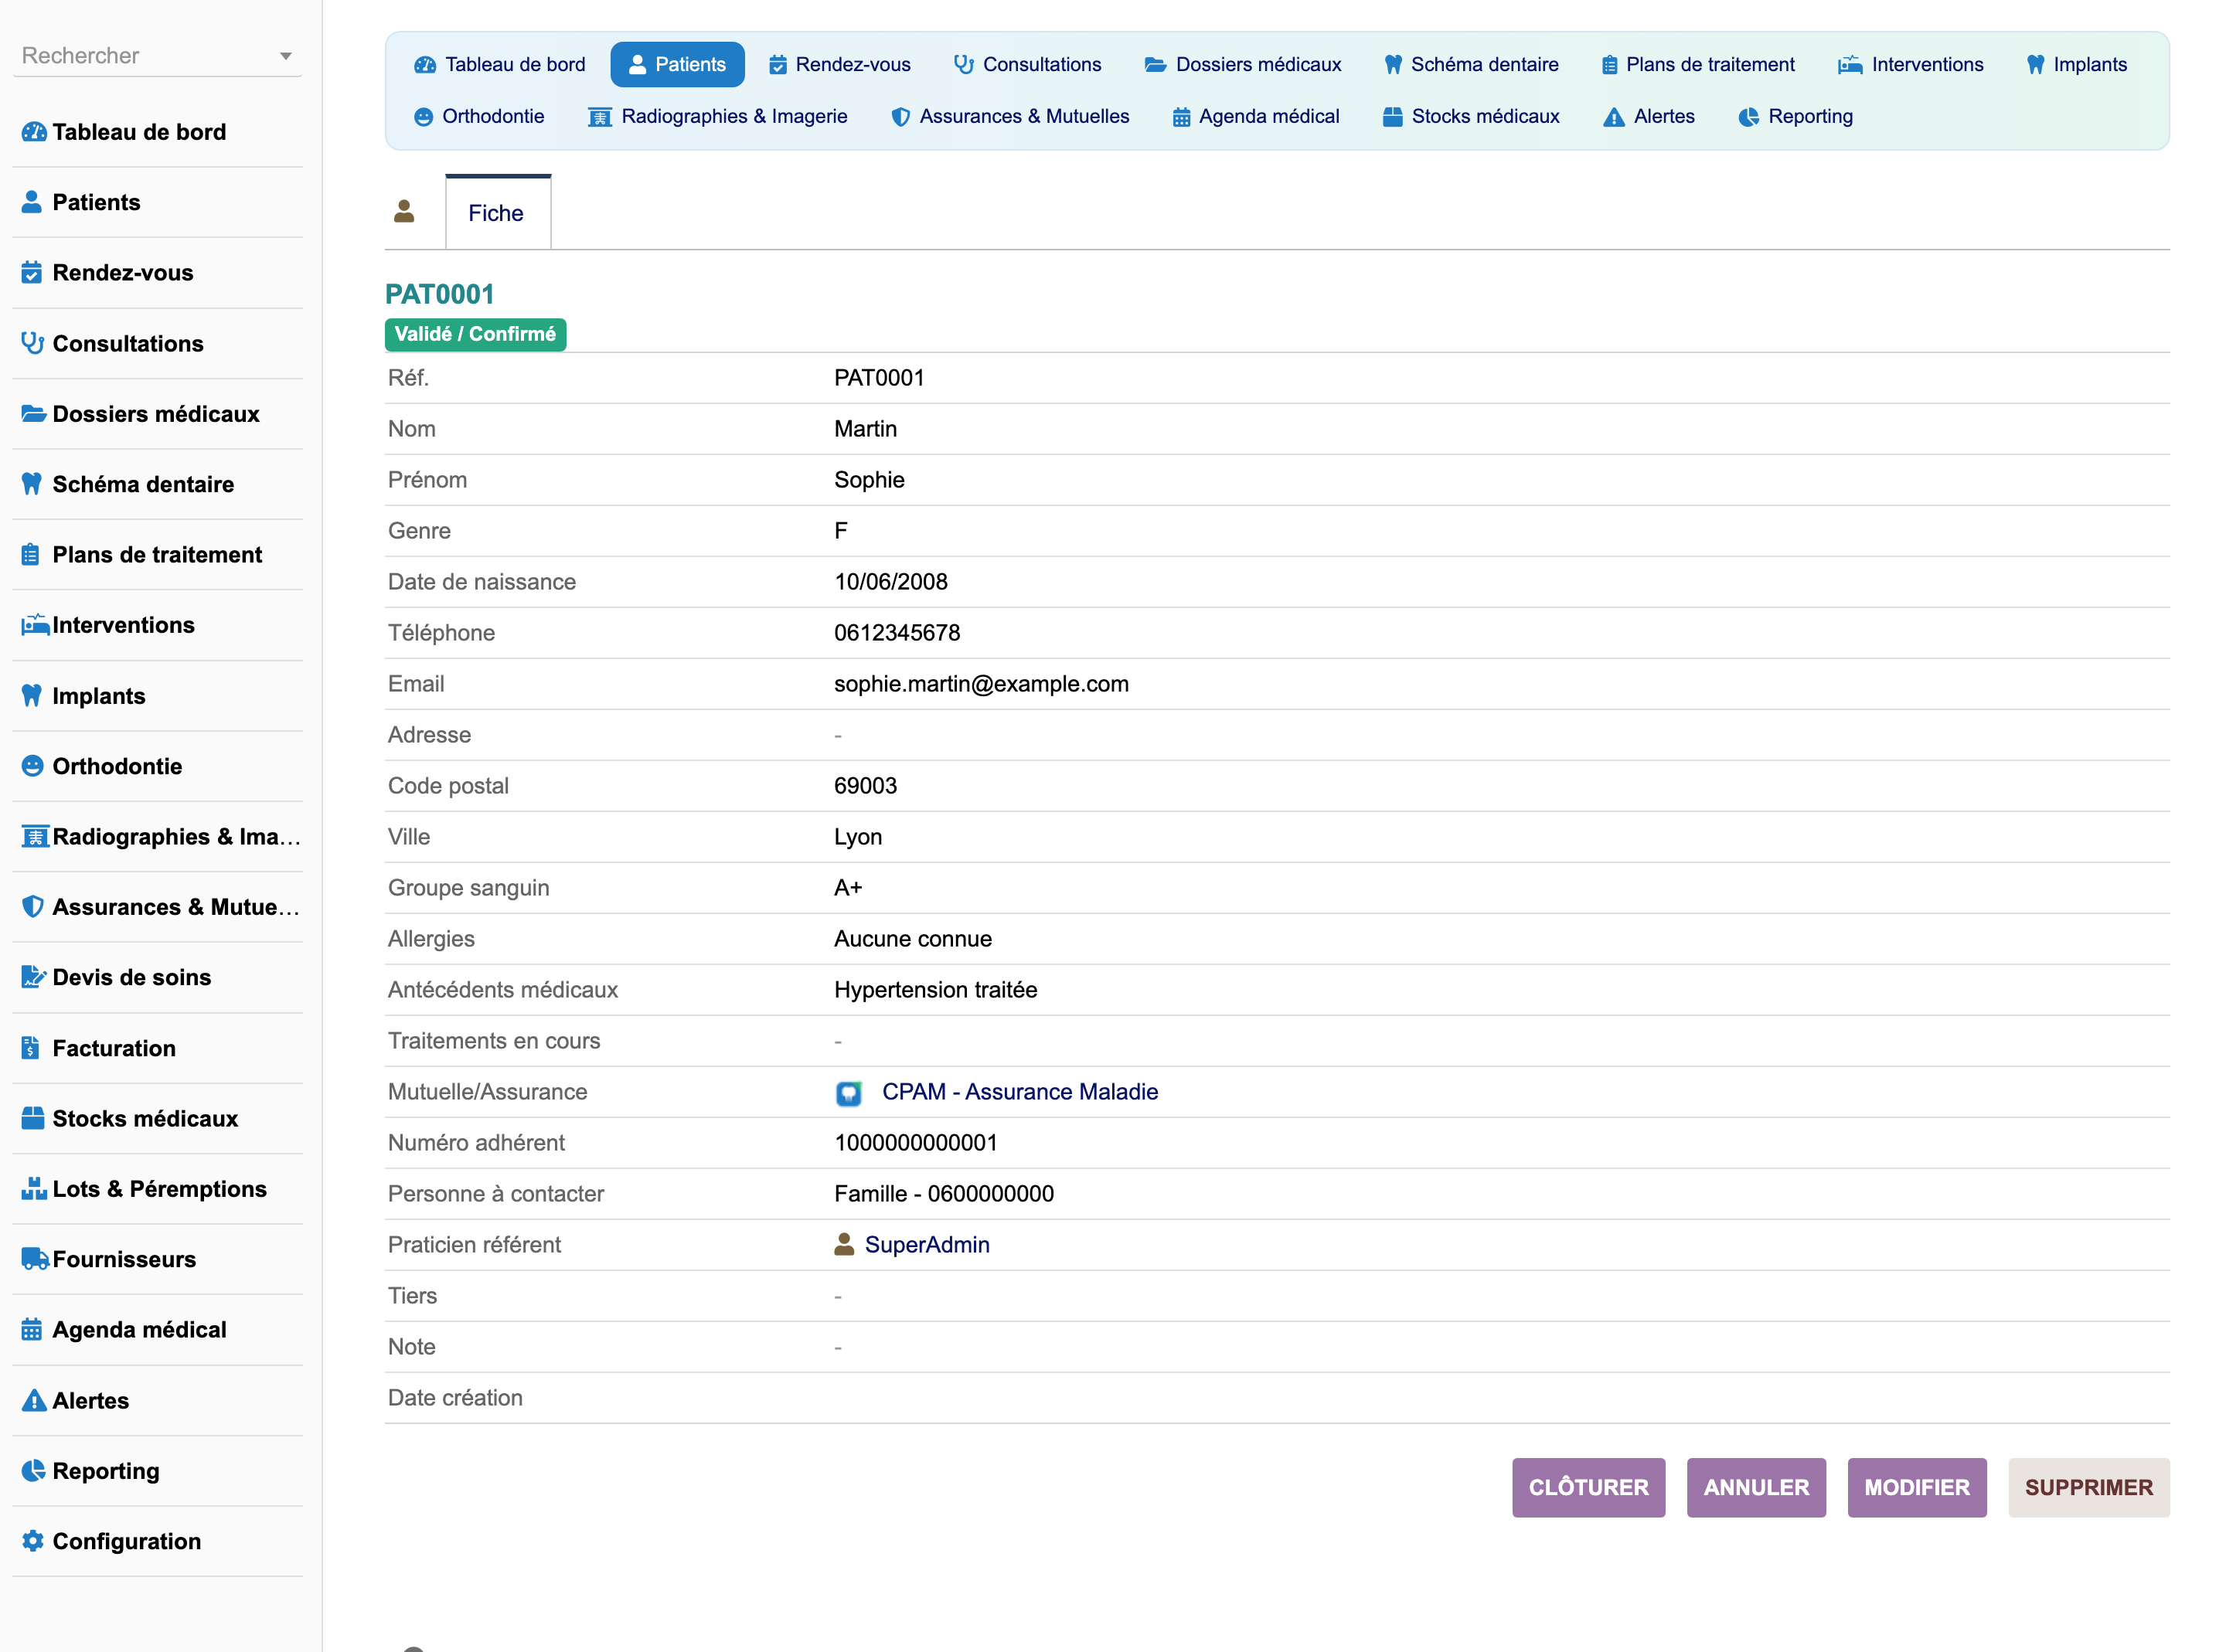Follow the CPAM - Assurance Maladie link
2226x1652 pixels.
(x=1020, y=1092)
